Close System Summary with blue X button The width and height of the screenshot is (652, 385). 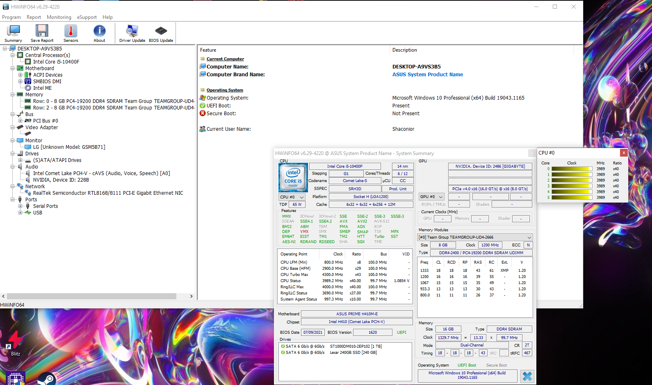(527, 376)
